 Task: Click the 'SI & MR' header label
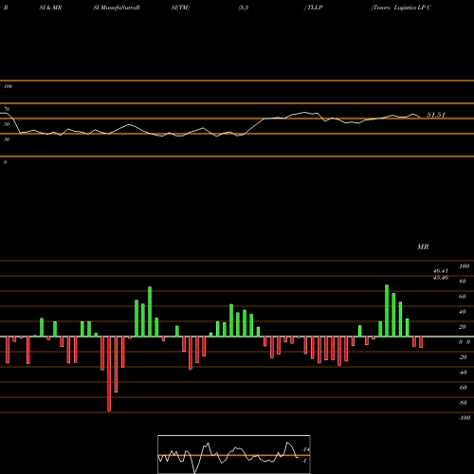pos(50,8)
